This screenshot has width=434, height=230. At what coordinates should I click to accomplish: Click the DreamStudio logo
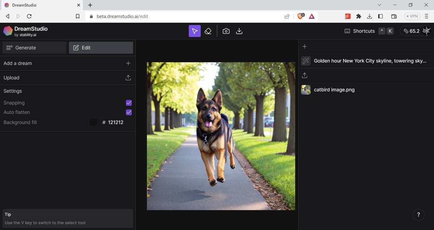pyautogui.click(x=8, y=31)
